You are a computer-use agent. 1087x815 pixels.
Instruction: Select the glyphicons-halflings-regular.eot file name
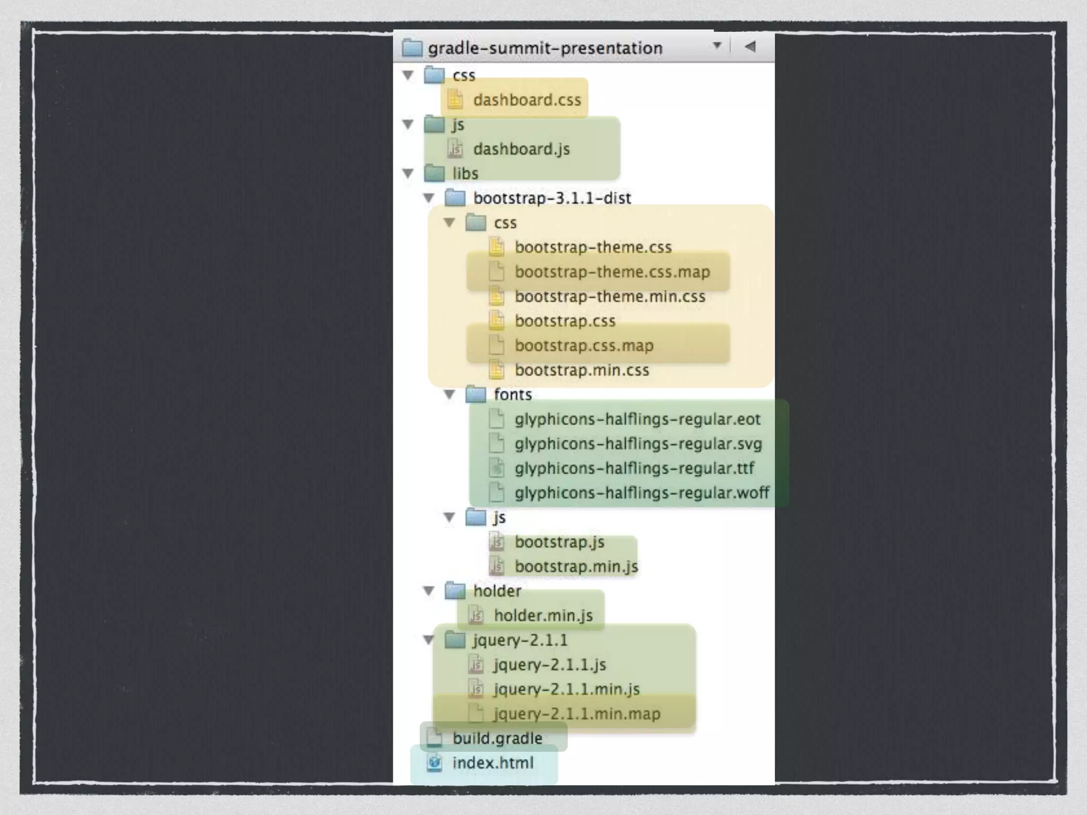637,419
